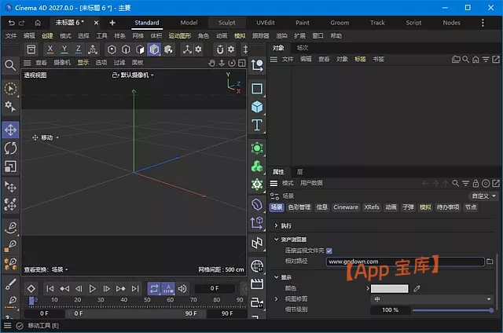Image resolution: width=503 pixels, height=333 pixels.
Task: Record keyframe diamond button
Action: point(31,289)
